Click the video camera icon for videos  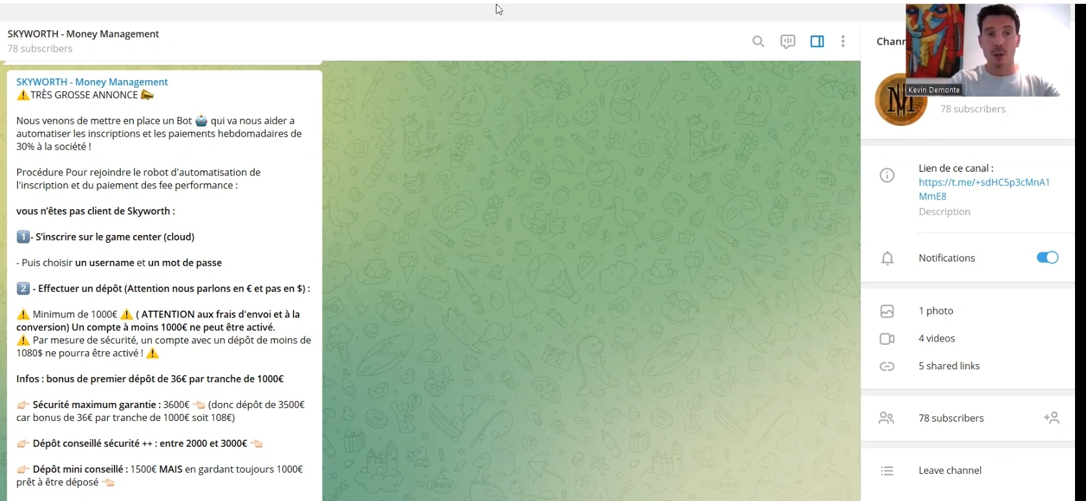click(887, 339)
